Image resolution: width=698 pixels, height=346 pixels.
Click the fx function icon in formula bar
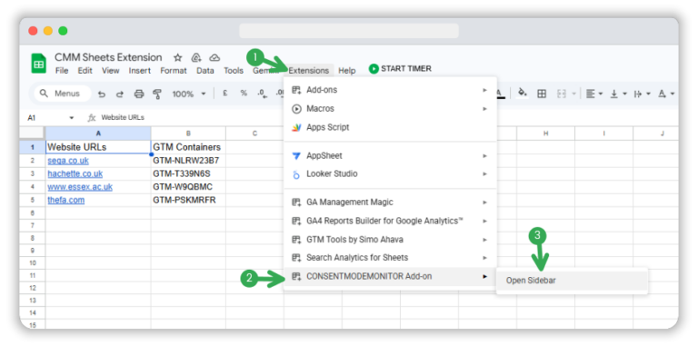coord(92,118)
